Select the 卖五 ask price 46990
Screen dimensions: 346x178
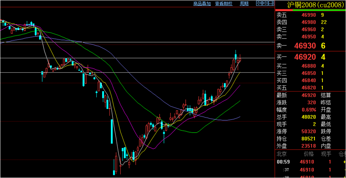coord(308,15)
